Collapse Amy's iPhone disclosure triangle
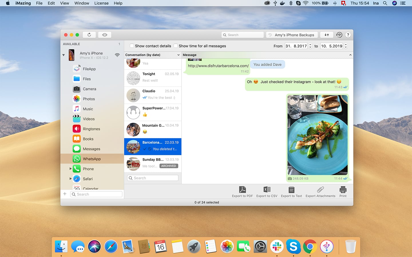Screen dimensions: 412x257 64,55
